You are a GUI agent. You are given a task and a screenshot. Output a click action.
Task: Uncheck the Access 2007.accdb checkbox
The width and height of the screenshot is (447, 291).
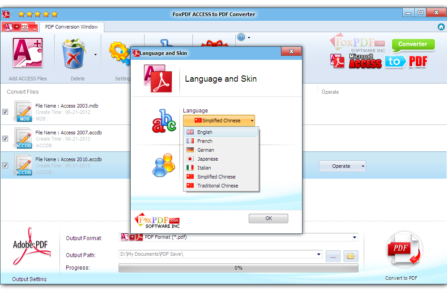(x=5, y=138)
